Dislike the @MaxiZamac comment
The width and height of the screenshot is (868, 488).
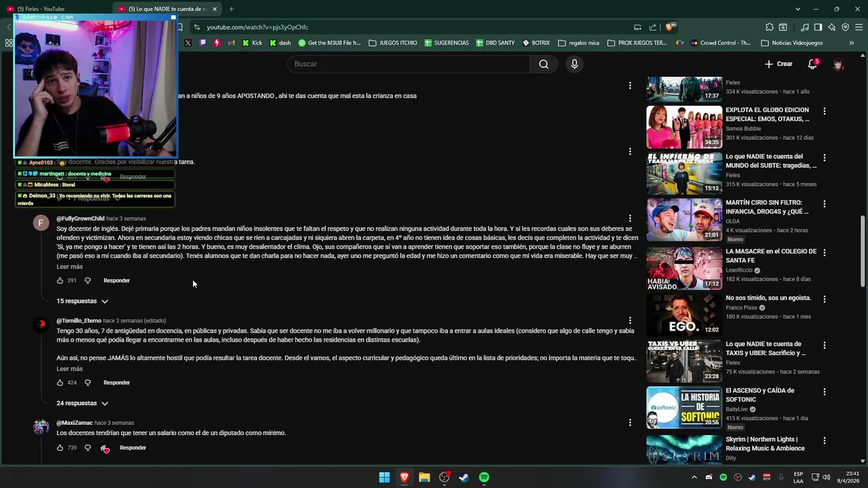[x=87, y=448]
